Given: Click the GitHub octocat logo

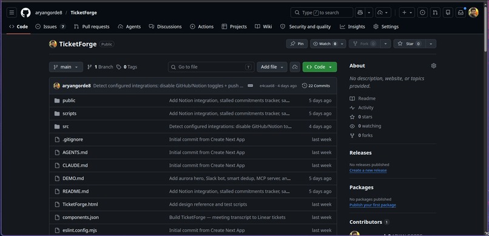Looking at the screenshot, I should (25, 13).
